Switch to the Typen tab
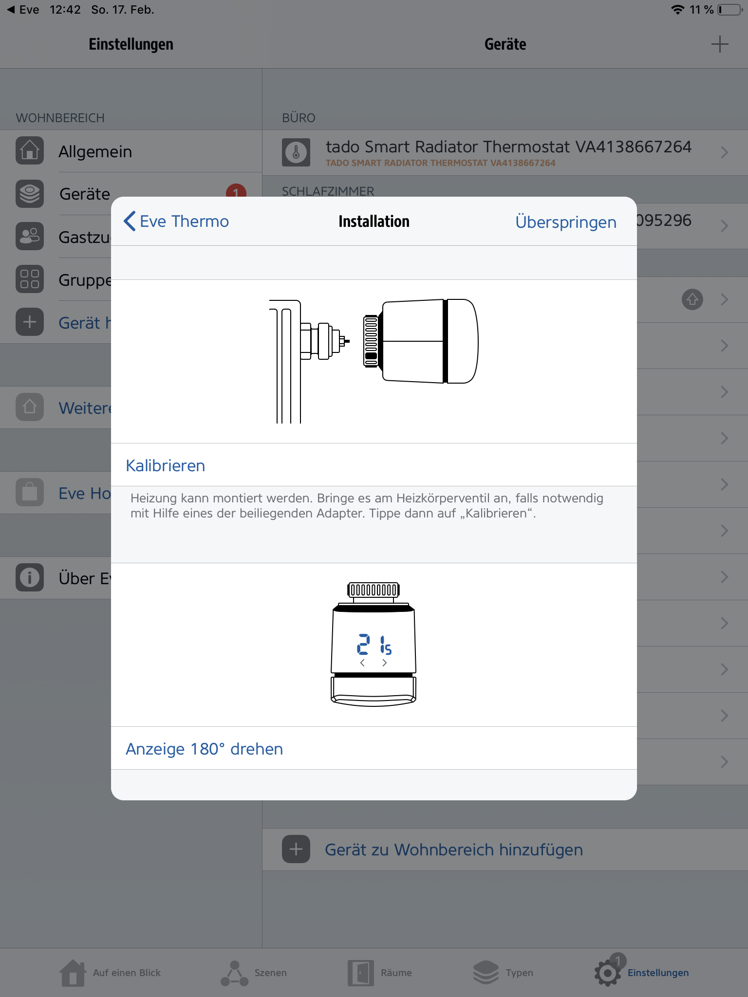The width and height of the screenshot is (748, 997). pyautogui.click(x=503, y=973)
